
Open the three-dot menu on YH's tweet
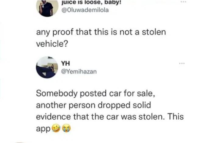(182, 63)
